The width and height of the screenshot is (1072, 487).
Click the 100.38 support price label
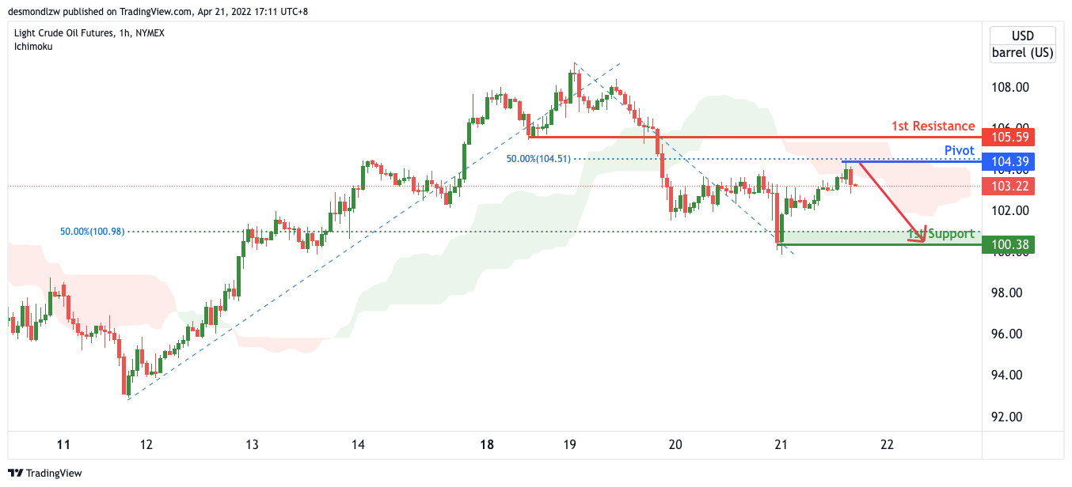click(1009, 245)
